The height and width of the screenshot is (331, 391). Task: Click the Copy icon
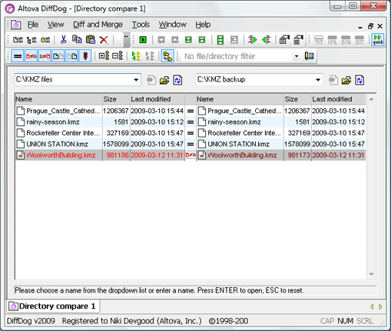coord(77,40)
